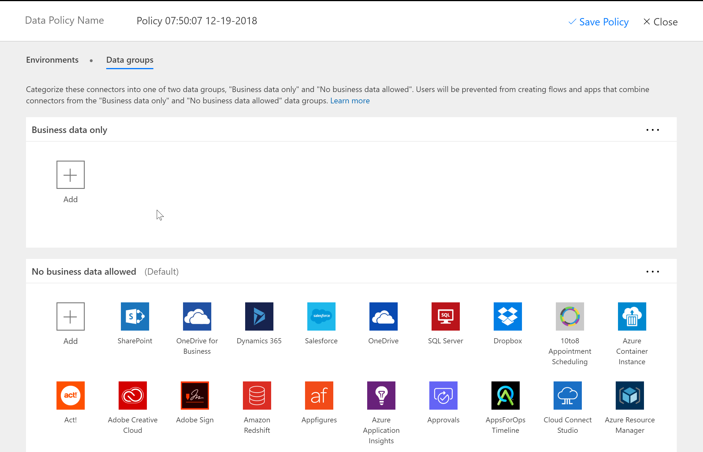Add connector to Business data only group
The width and height of the screenshot is (703, 452).
point(71,175)
